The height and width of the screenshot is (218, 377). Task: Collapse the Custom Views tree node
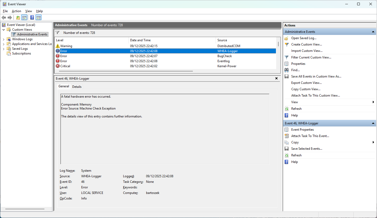point(4,30)
